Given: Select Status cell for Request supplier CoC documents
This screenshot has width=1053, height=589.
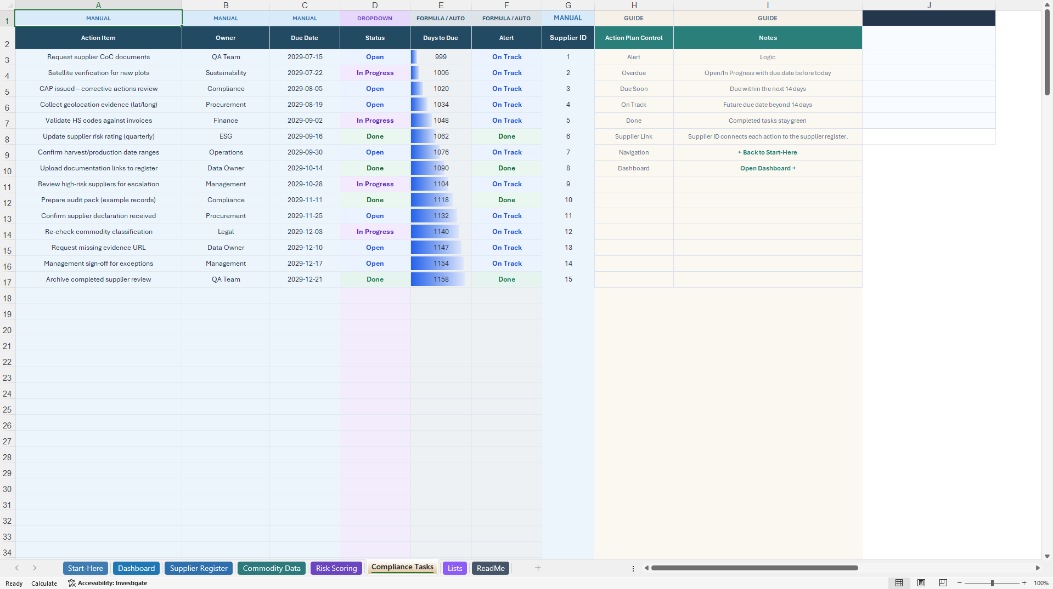Looking at the screenshot, I should coord(375,57).
